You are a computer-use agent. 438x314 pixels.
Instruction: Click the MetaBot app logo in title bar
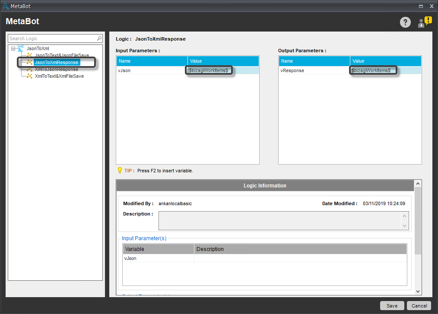point(5,6)
